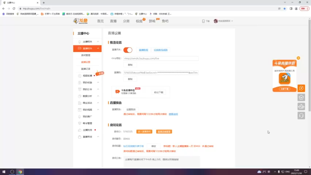Viewport: 311px width, 175px height.
Task: Click the document icon beside 商业活动
Action: tap(80, 103)
